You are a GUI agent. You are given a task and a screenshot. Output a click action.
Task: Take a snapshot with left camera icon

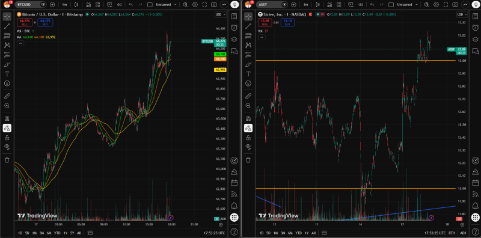(214, 5)
